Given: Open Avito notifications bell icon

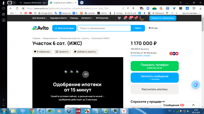Looking at the screenshot, I should click(x=125, y=18).
